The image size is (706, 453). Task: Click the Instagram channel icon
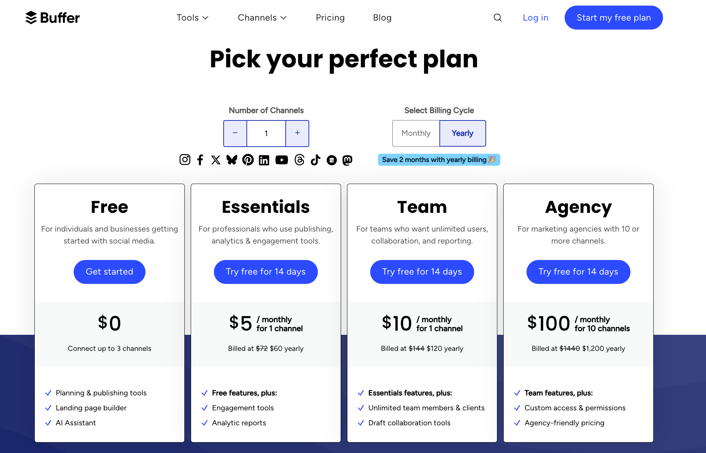(x=185, y=160)
